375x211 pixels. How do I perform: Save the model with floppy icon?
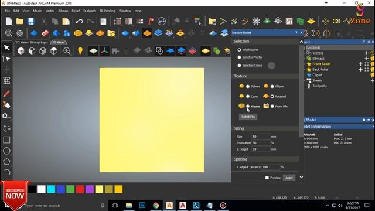pyautogui.click(x=31, y=21)
